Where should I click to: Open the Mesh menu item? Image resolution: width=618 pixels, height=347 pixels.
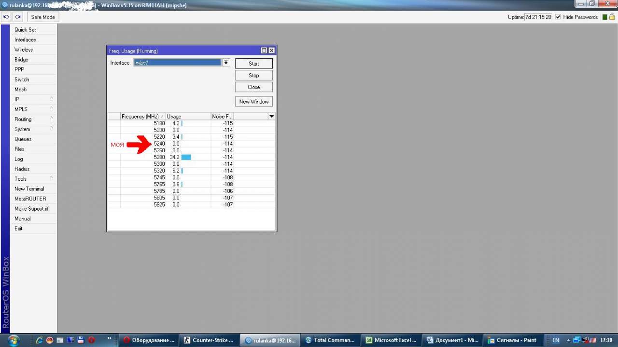(x=33, y=89)
